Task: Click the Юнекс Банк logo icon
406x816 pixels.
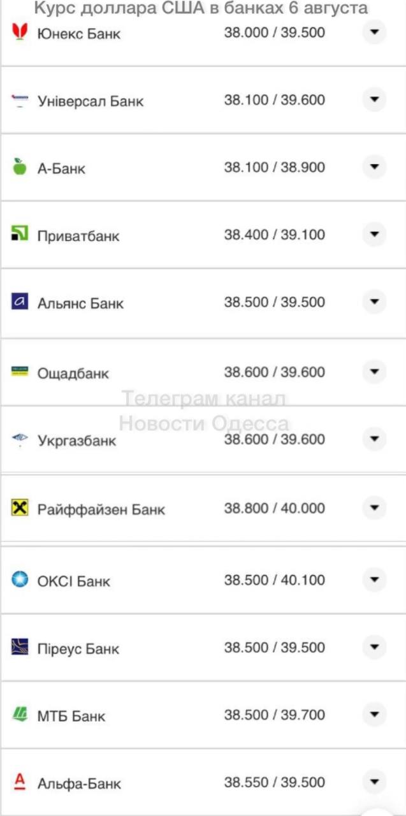Action: (x=20, y=32)
